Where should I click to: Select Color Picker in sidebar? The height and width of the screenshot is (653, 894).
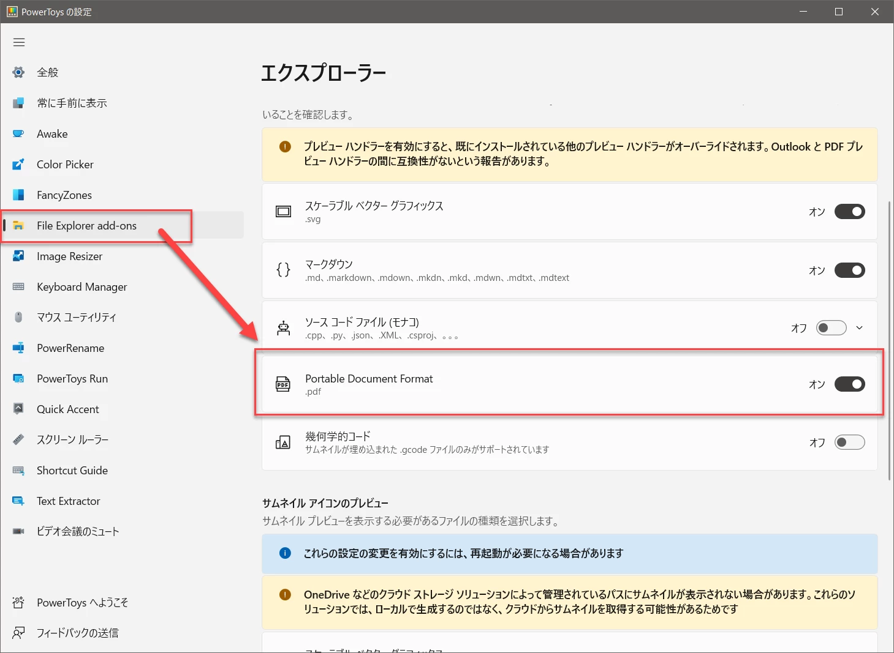click(123, 164)
